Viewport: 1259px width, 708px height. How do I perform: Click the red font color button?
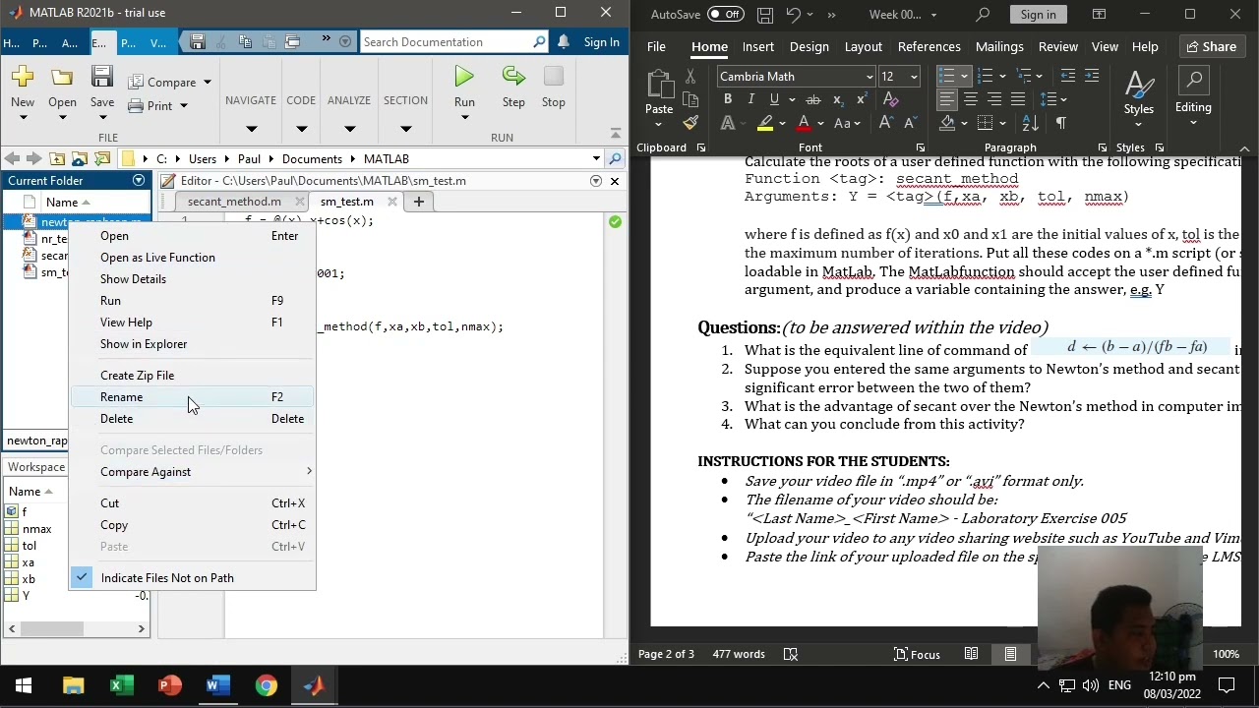(804, 123)
